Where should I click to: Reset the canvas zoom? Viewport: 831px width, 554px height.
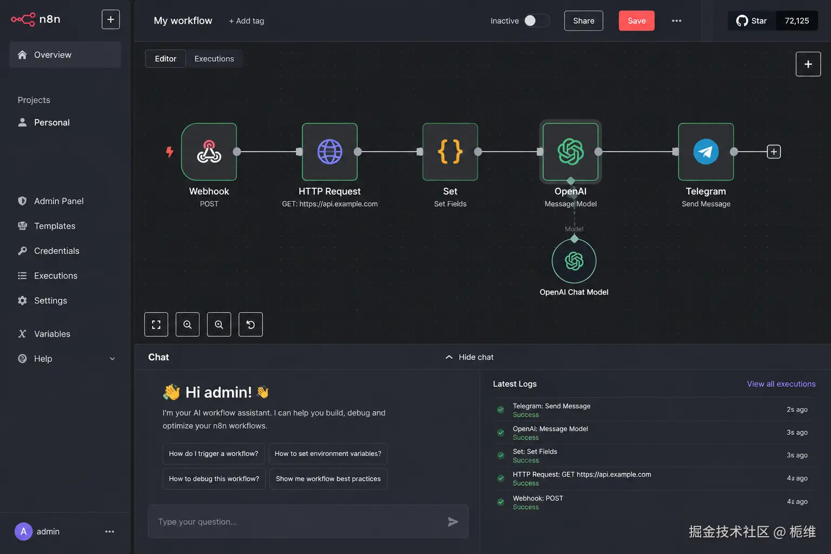[x=250, y=325]
